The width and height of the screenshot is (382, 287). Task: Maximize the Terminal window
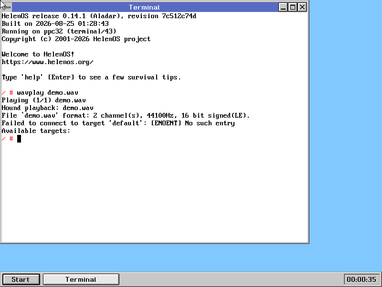point(293,7)
